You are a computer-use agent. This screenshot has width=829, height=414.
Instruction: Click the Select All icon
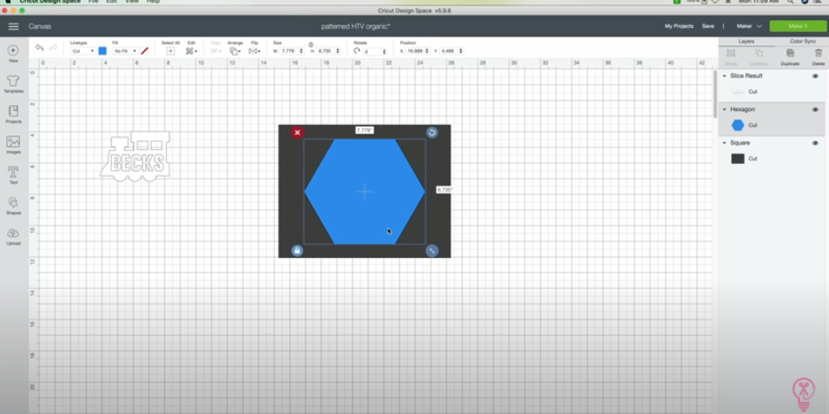pyautogui.click(x=170, y=51)
